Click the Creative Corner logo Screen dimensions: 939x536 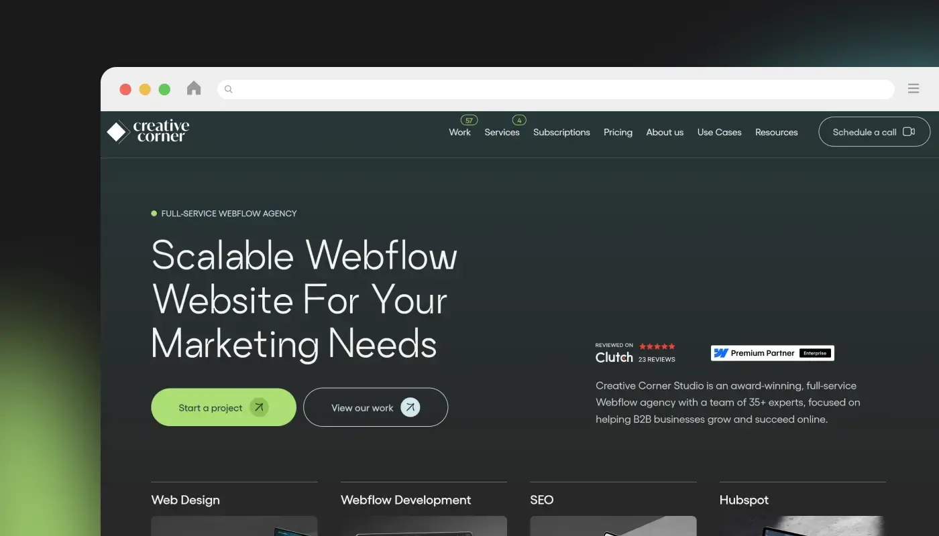click(x=148, y=131)
